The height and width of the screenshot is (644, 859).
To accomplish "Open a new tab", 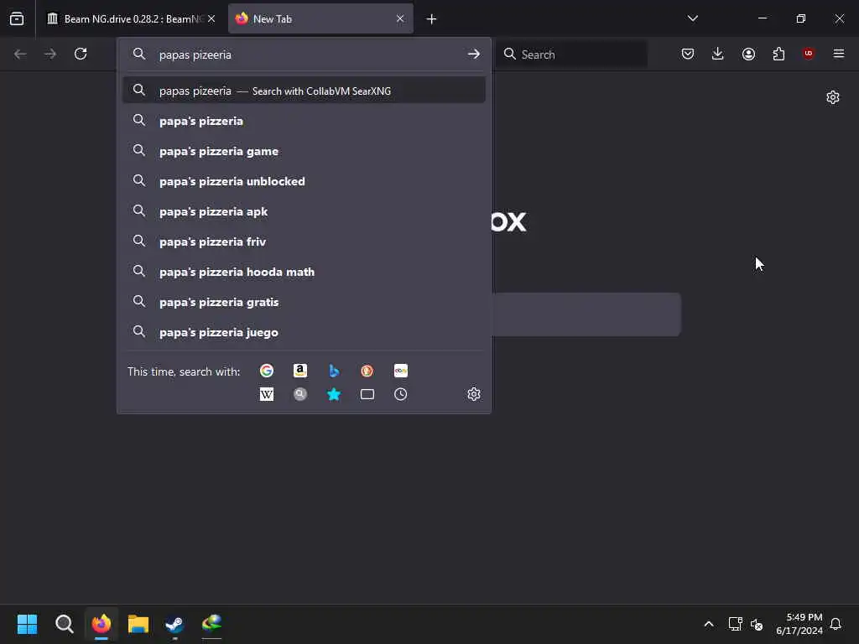I will [431, 19].
